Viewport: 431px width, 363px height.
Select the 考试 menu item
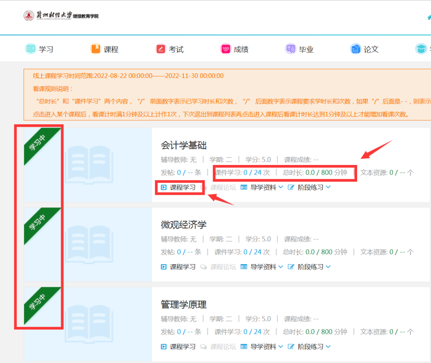click(176, 49)
